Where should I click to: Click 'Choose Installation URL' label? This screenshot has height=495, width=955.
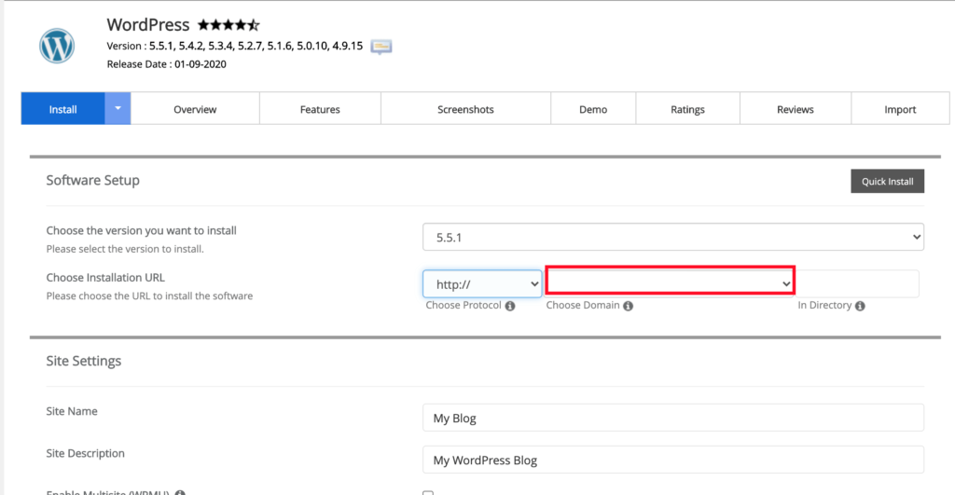[105, 277]
